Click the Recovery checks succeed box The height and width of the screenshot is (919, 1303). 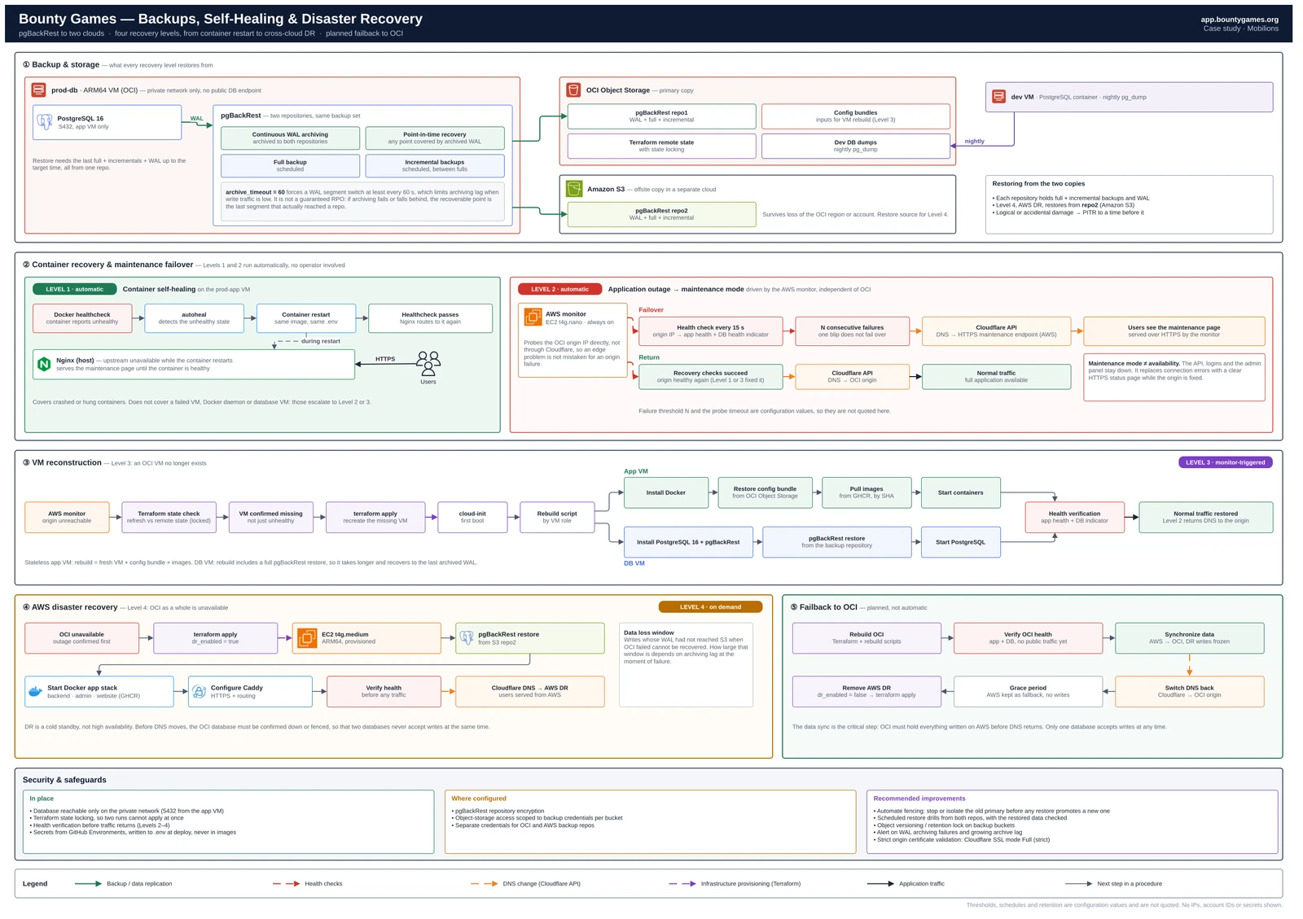tap(710, 377)
